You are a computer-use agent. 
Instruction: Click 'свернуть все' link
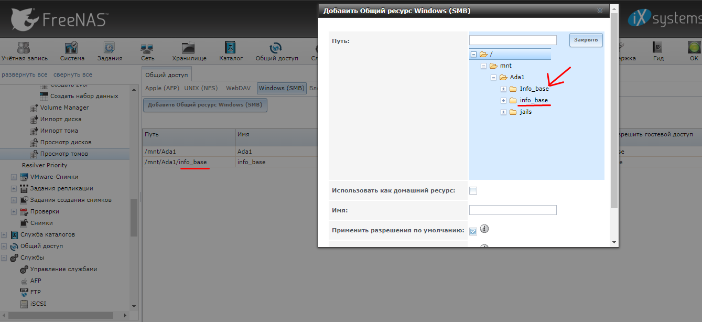tap(72, 75)
